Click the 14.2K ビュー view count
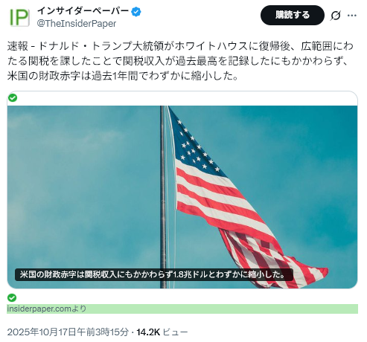The image size is (367, 342). [162, 332]
